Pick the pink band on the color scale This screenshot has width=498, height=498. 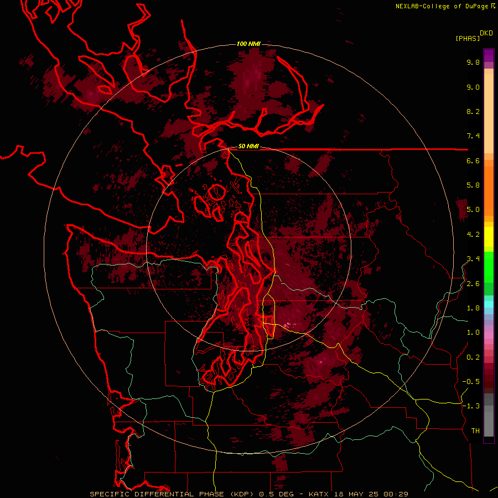[489, 335]
